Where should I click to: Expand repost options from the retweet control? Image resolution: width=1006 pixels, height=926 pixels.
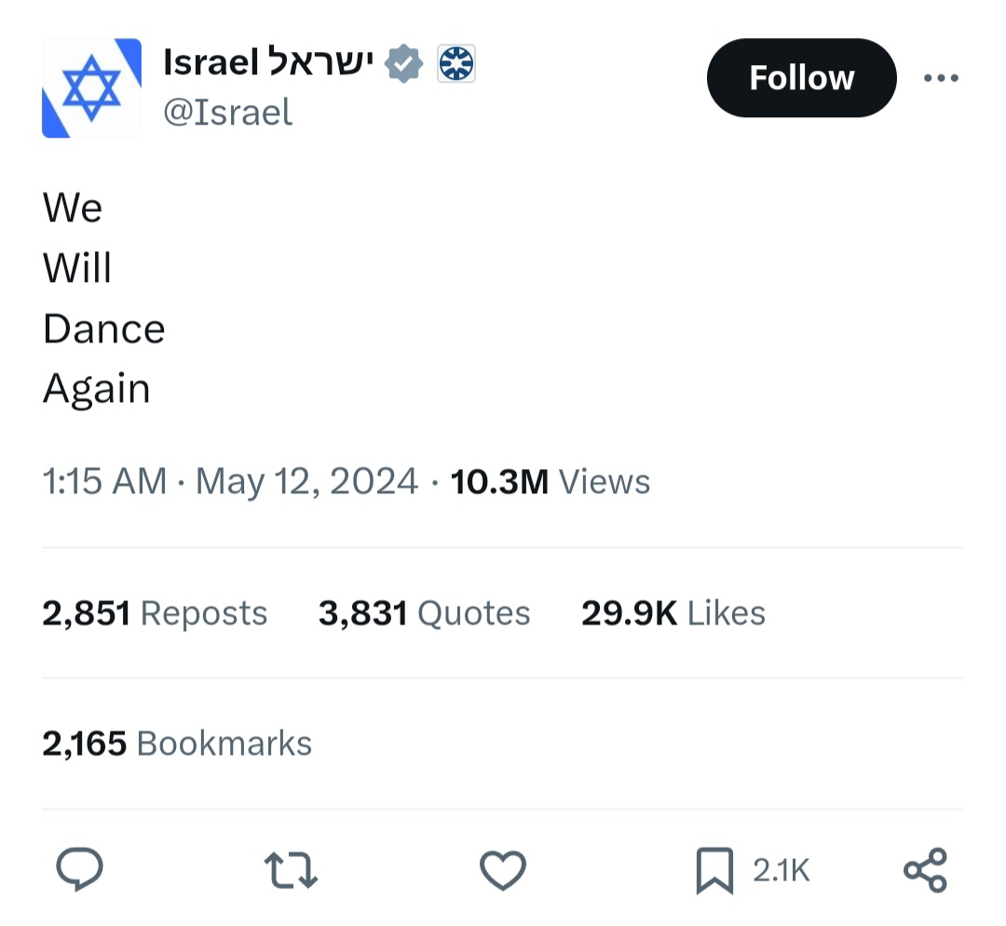click(291, 871)
